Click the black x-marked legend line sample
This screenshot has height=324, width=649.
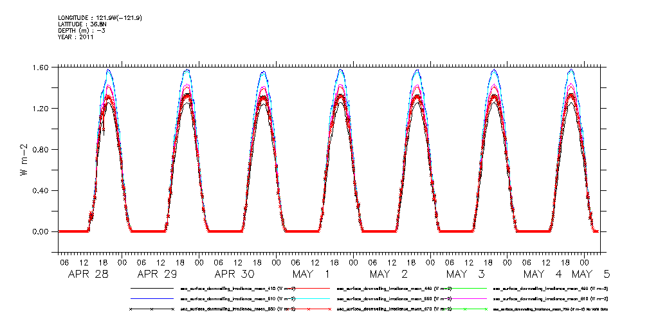[x=152, y=309]
